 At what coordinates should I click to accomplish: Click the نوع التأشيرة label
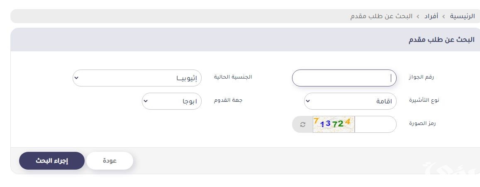point(424,101)
